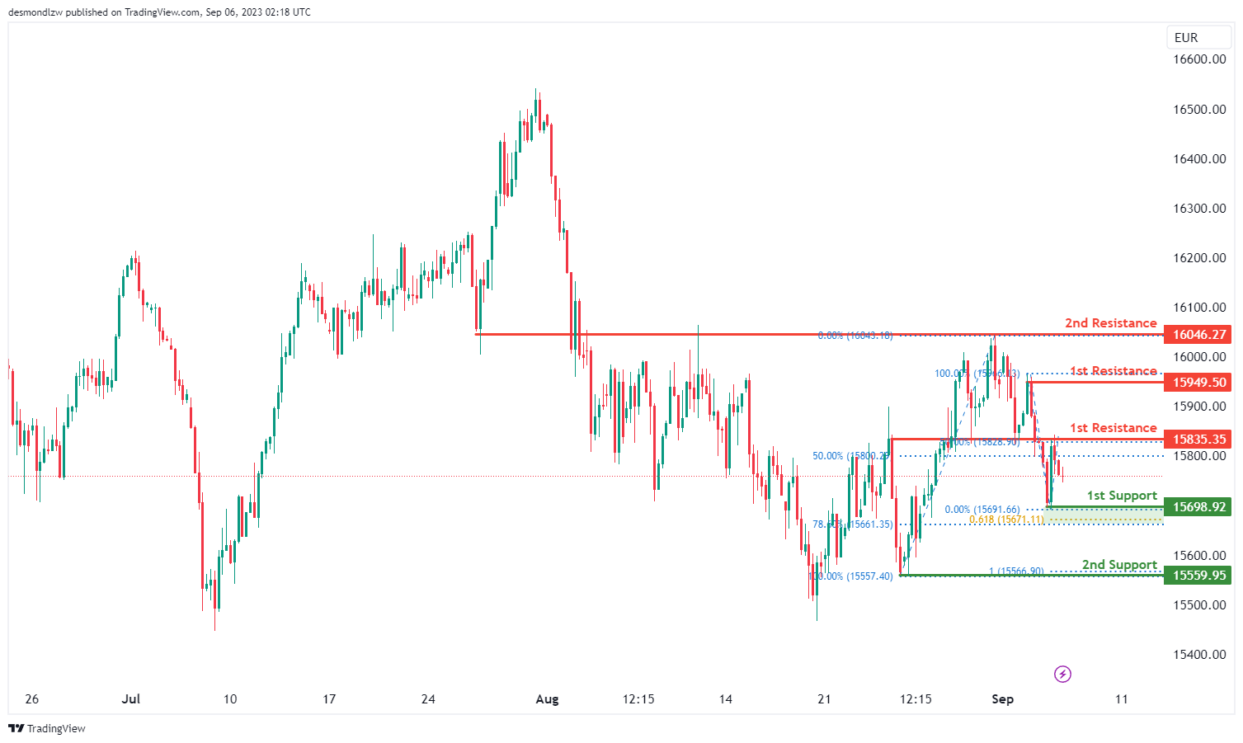Click the Aug label on time axis
The height and width of the screenshot is (743, 1243).
[547, 699]
